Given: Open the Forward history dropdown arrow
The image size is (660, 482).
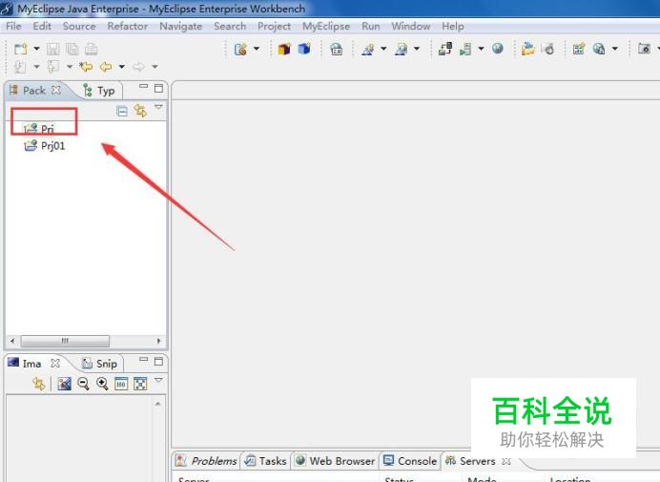Looking at the screenshot, I should [x=155, y=67].
